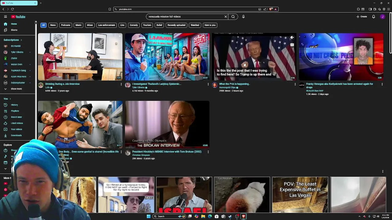This screenshot has height=220, width=392.
Task: Select Law enforcement filter chip
Action: coord(107,25)
